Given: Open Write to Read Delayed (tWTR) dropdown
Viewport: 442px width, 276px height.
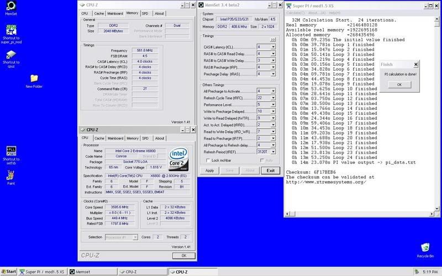Looking at the screenshot, I should point(273,118).
